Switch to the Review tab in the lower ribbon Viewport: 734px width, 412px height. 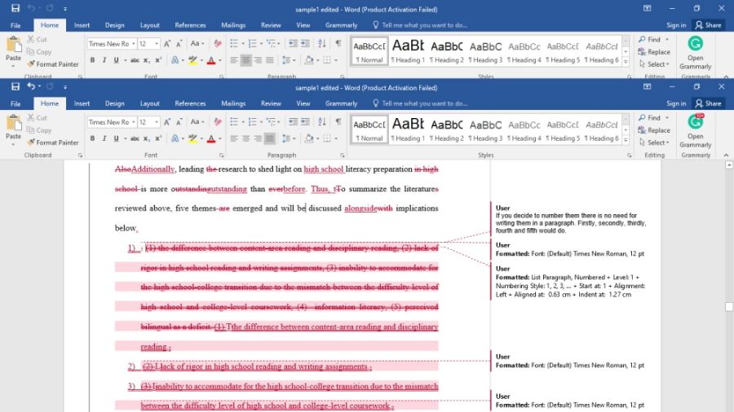[x=271, y=103]
